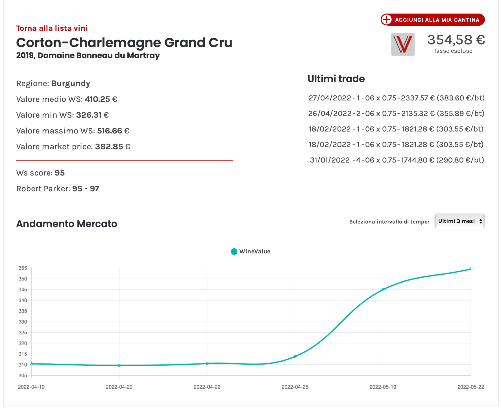The image size is (501, 412).
Task: Click the 2022-05-22 x-axis date label
Action: (471, 387)
